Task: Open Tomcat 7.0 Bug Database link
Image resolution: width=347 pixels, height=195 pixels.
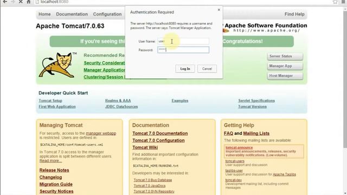Action: [153, 180]
